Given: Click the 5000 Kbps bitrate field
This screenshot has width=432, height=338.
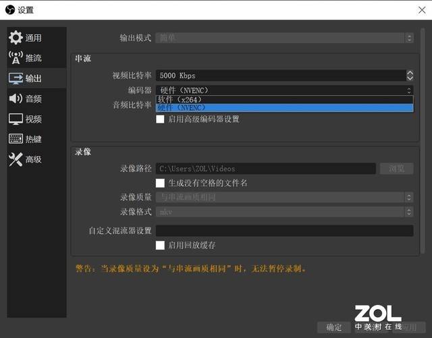Looking at the screenshot, I should (x=281, y=76).
